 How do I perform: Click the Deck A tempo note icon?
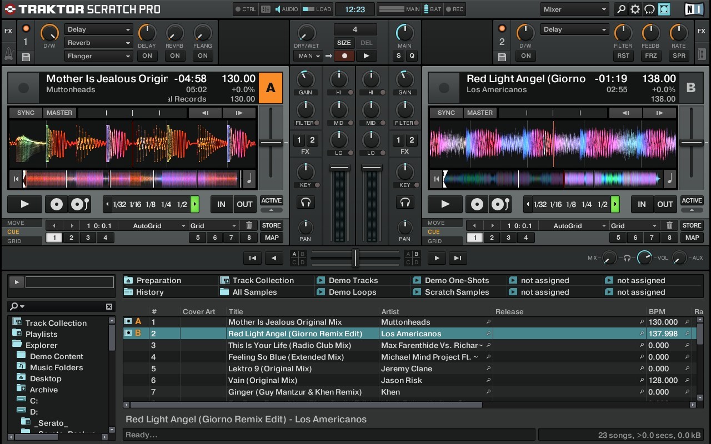tap(249, 179)
